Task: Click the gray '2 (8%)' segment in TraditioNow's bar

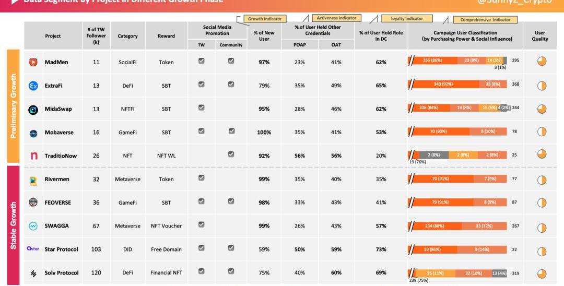Action: (434, 155)
